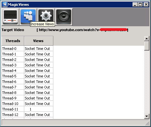Click the Views value 1 for Thread-11

click(x=38, y=109)
